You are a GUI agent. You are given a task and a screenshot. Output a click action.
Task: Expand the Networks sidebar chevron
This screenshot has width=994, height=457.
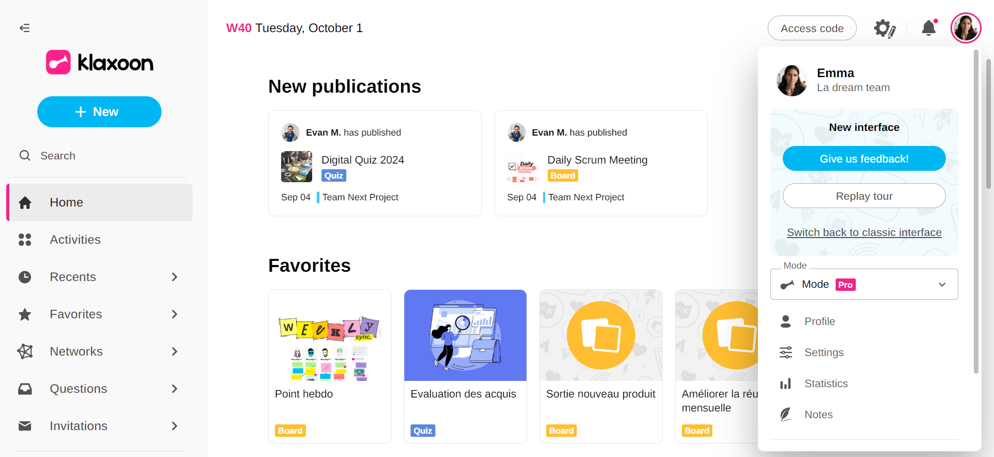pos(174,351)
